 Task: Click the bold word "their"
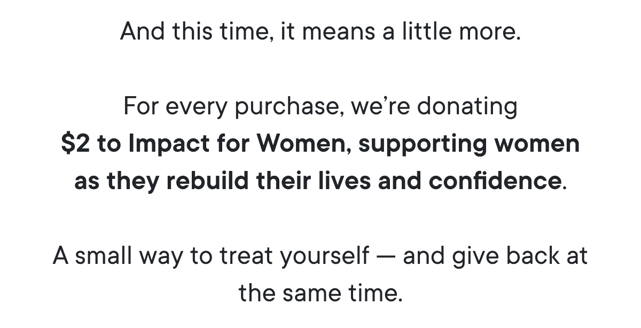(280, 181)
